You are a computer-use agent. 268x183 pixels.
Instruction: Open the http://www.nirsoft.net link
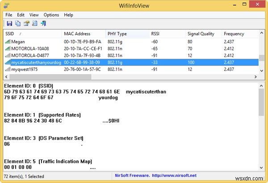pos(174,175)
